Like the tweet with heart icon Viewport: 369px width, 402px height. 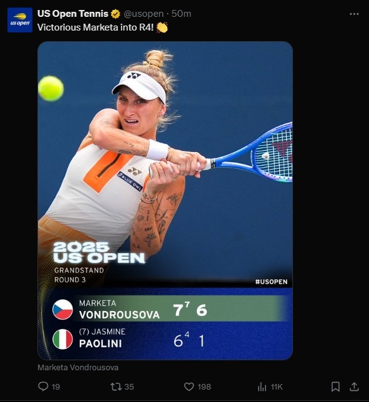tap(189, 386)
